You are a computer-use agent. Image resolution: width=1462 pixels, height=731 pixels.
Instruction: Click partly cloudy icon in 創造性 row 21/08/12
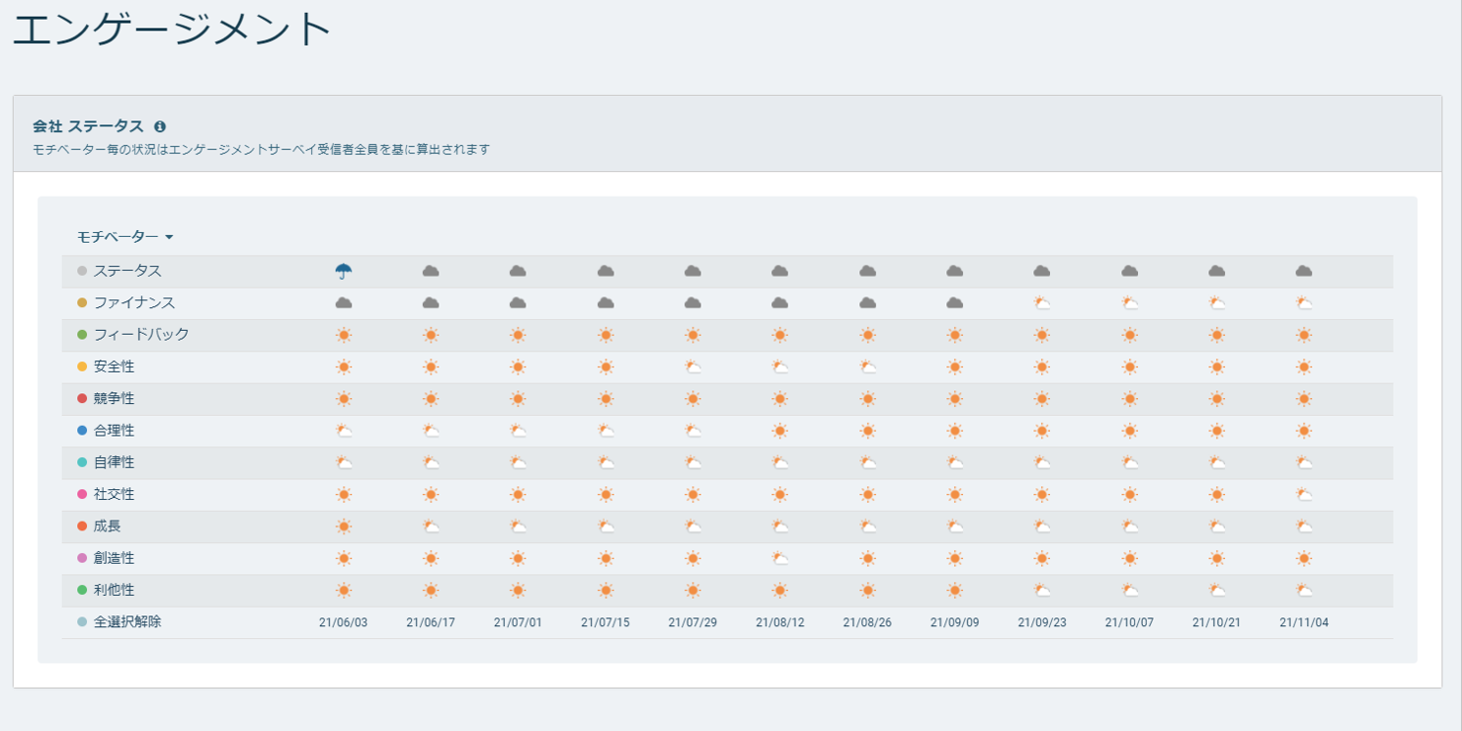point(780,558)
